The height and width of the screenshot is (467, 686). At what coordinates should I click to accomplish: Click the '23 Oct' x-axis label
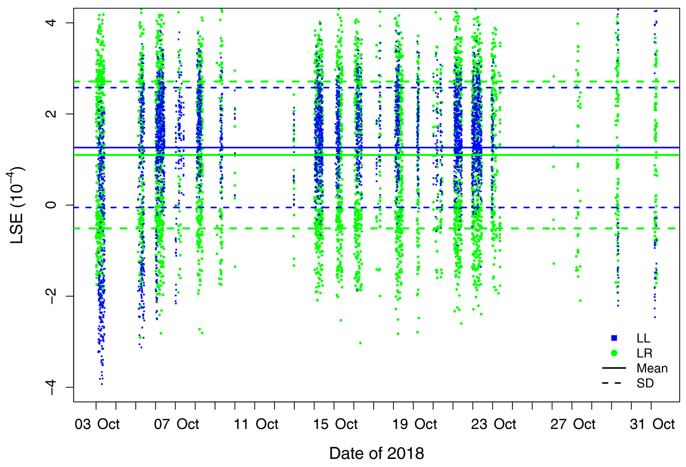[x=494, y=424]
